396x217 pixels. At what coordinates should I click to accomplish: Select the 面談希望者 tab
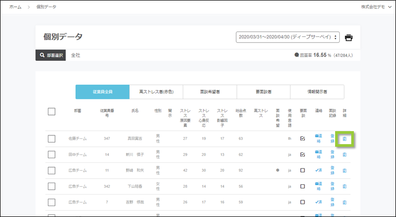pyautogui.click(x=210, y=92)
